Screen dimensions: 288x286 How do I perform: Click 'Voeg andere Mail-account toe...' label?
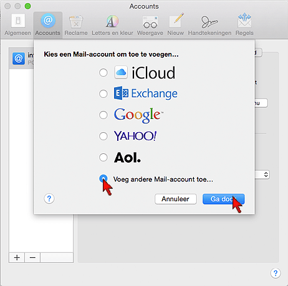(163, 179)
